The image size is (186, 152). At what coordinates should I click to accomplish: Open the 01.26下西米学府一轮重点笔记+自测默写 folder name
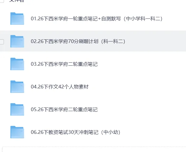click(x=97, y=19)
